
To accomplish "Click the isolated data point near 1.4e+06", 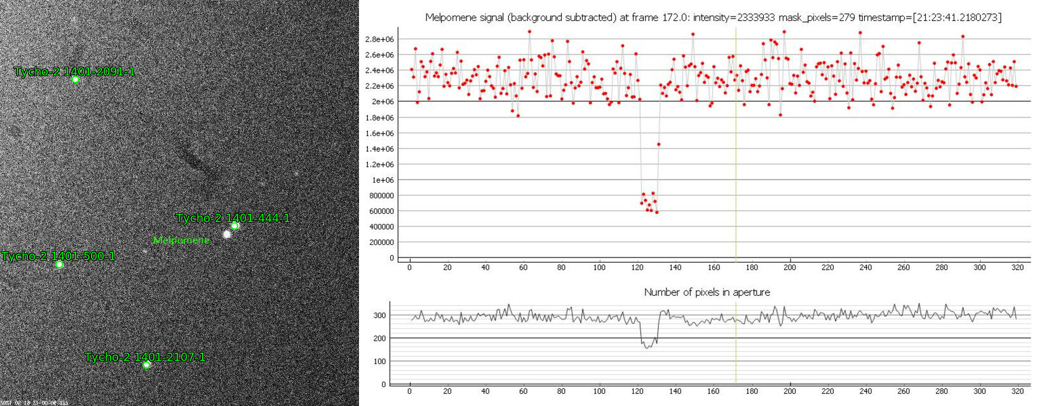I will (x=659, y=145).
